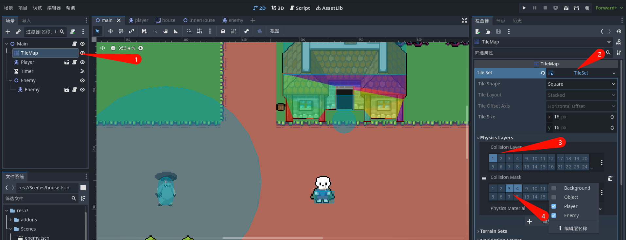Open the 编辑器 menu
Screen dimensions: 626x240
coord(54,8)
